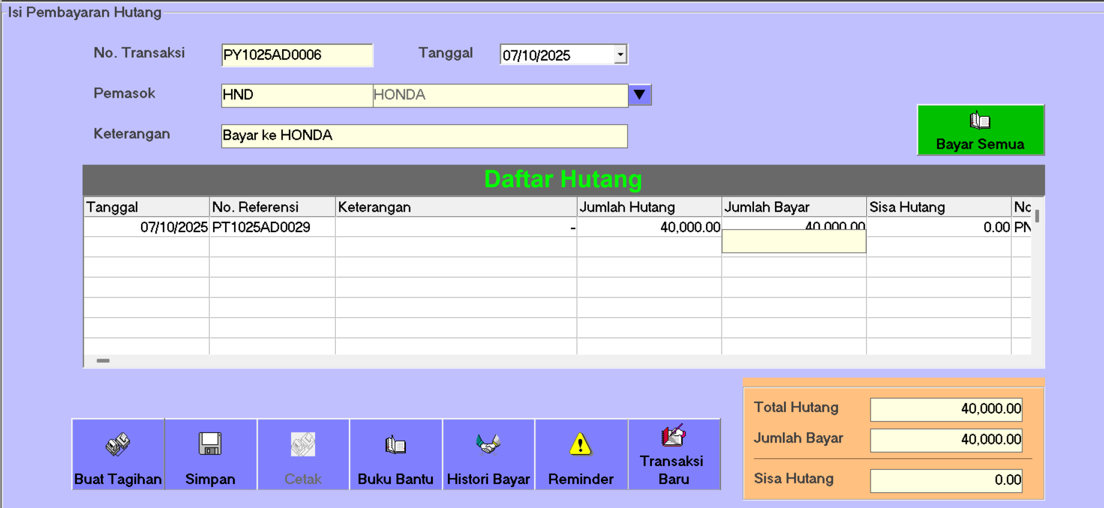Click the Jumlah Hutang column header
Viewport: 1104px width, 508px height.
648,207
